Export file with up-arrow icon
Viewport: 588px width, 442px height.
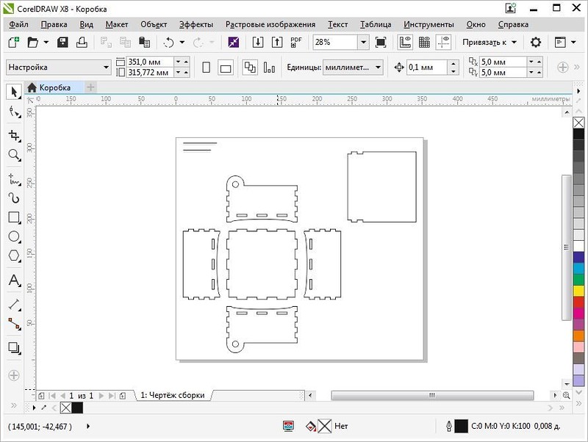click(277, 42)
